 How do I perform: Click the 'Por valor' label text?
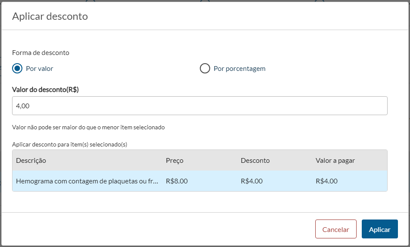(40, 69)
